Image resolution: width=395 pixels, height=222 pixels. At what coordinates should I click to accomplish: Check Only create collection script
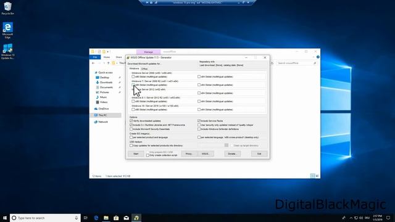pos(148,155)
